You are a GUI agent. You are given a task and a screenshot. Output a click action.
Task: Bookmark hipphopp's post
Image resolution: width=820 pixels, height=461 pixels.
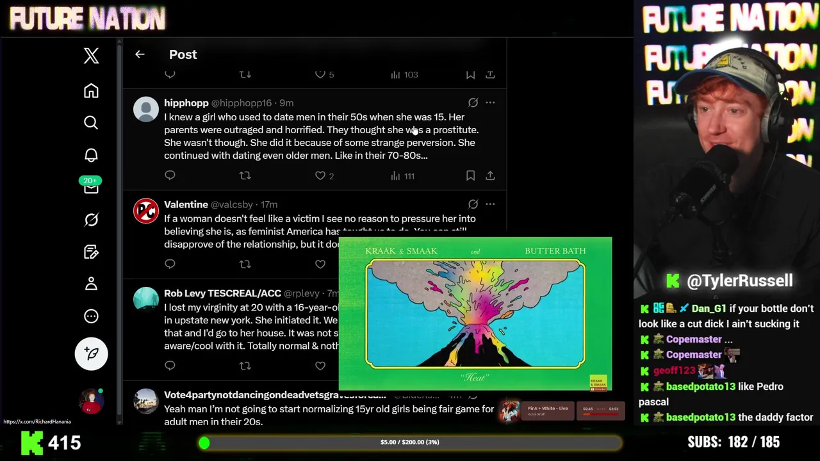point(470,175)
